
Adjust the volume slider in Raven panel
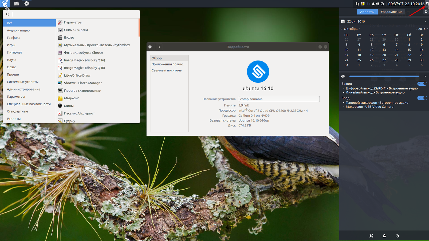coord(383,76)
